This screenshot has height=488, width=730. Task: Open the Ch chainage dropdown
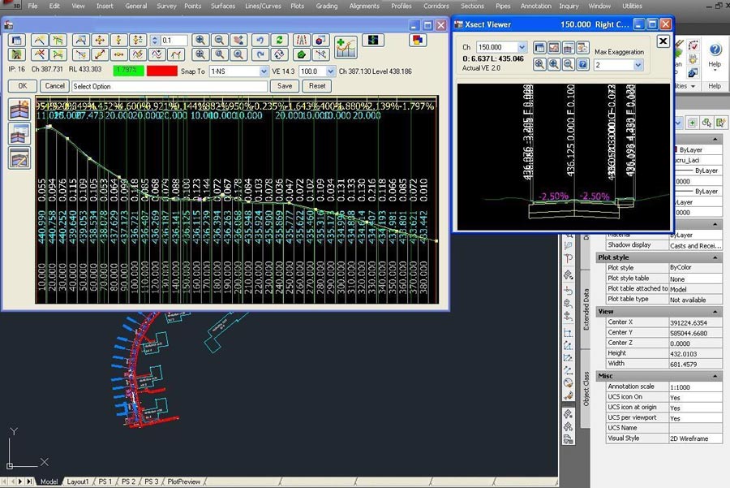click(522, 48)
